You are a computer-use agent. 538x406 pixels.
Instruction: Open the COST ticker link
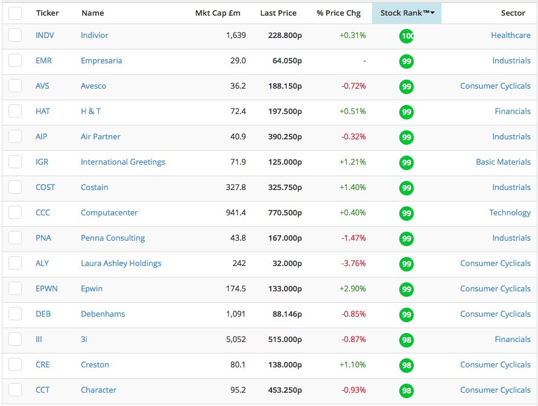click(45, 188)
